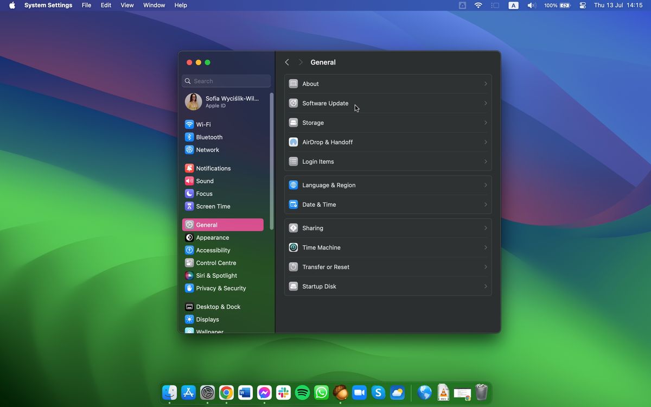651x407 pixels.
Task: Expand the Sharing settings via its chevron
Action: (486, 228)
